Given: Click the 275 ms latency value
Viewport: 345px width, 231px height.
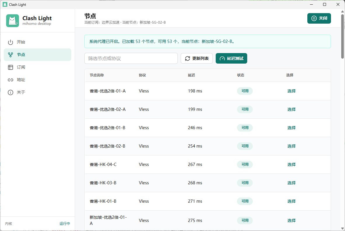Looking at the screenshot, I should click(x=195, y=220).
